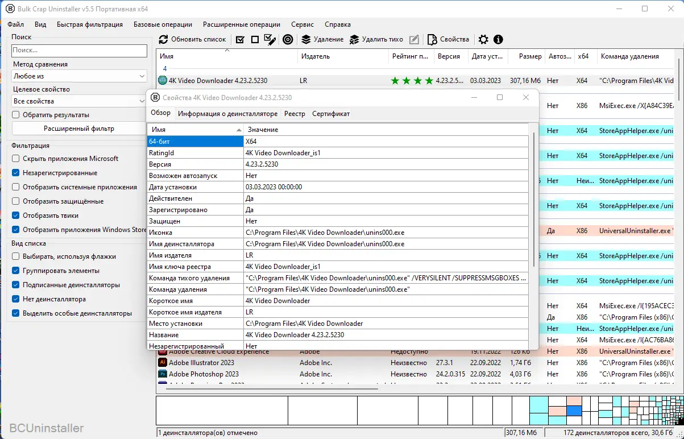This screenshot has height=439, width=684.
Task: Open Расширенные операции menu
Action: [242, 24]
